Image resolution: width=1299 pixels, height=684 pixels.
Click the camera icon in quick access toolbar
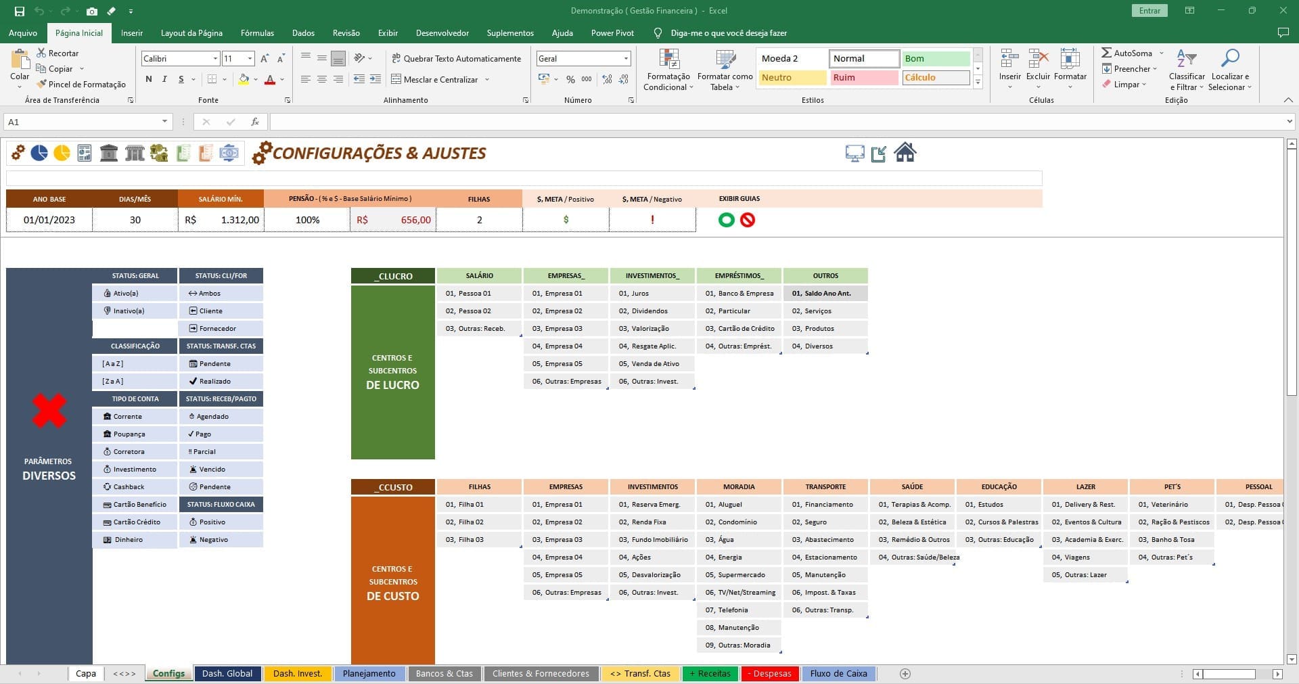tap(92, 11)
